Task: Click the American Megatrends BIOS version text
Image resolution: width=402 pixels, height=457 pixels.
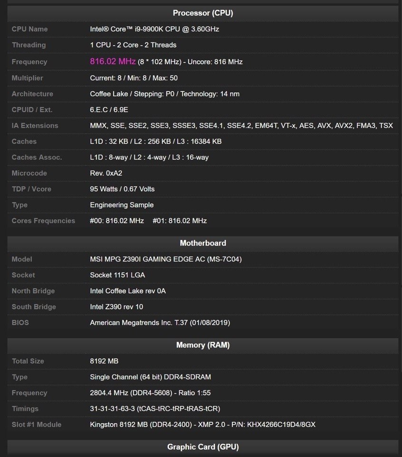Action: click(x=160, y=323)
